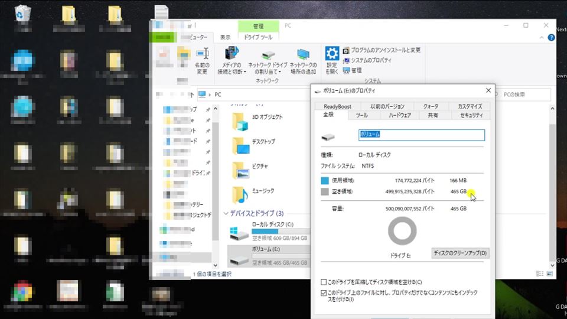Open メディアの接続と切断 media menu
This screenshot has width=567, height=319.
point(232,60)
